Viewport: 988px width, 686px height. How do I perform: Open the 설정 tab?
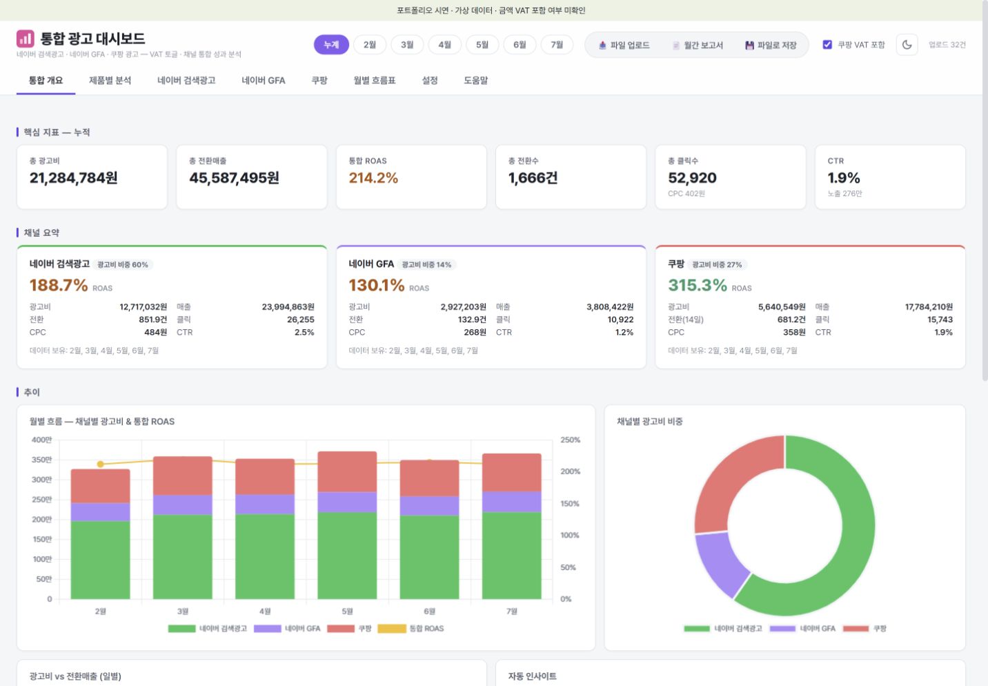[430, 81]
